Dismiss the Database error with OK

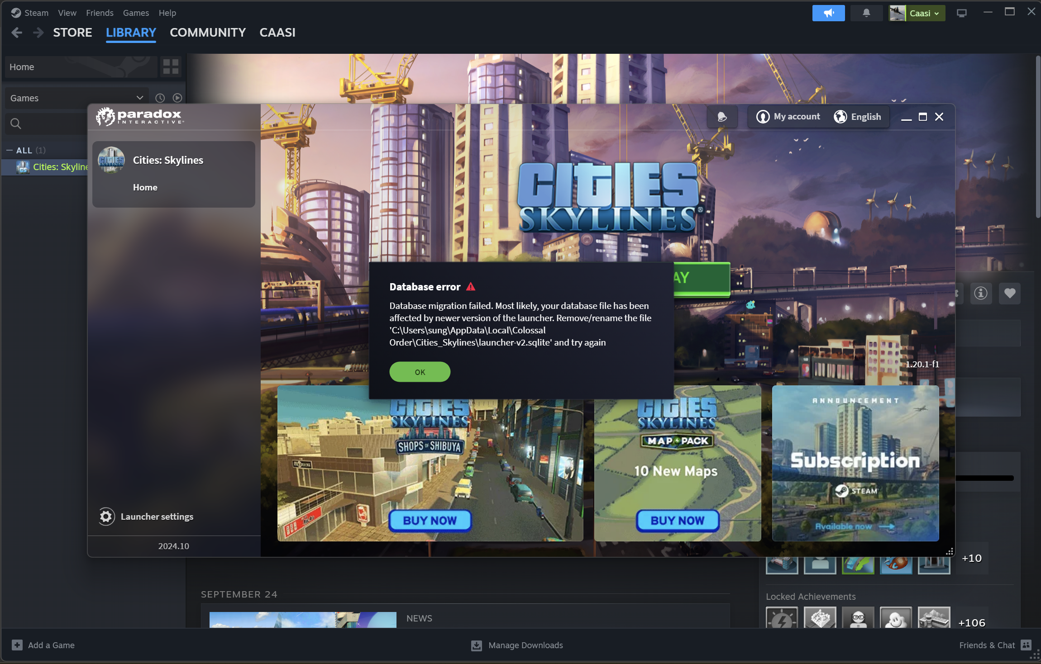tap(420, 372)
